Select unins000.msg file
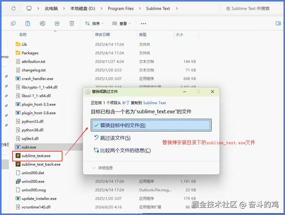 point(34,190)
